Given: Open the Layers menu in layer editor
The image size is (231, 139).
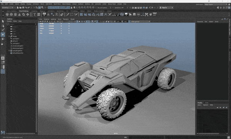Looking at the screenshot, I should 199,105.
